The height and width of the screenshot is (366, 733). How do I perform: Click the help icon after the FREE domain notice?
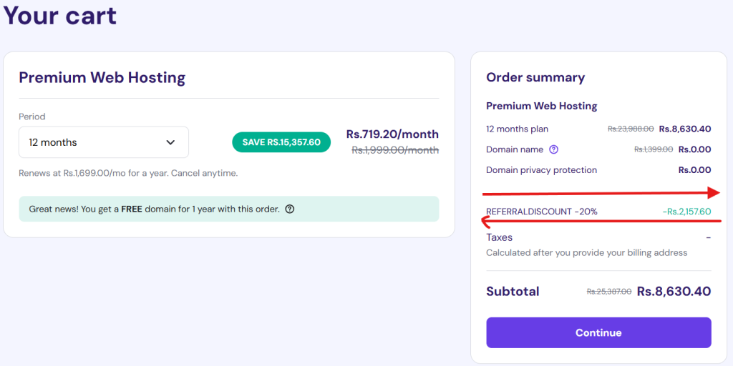pos(290,209)
